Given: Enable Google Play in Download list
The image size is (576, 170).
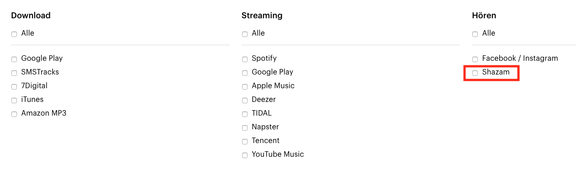Looking at the screenshot, I should [14, 59].
